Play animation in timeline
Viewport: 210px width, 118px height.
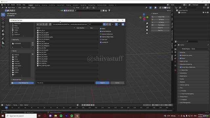point(89,105)
